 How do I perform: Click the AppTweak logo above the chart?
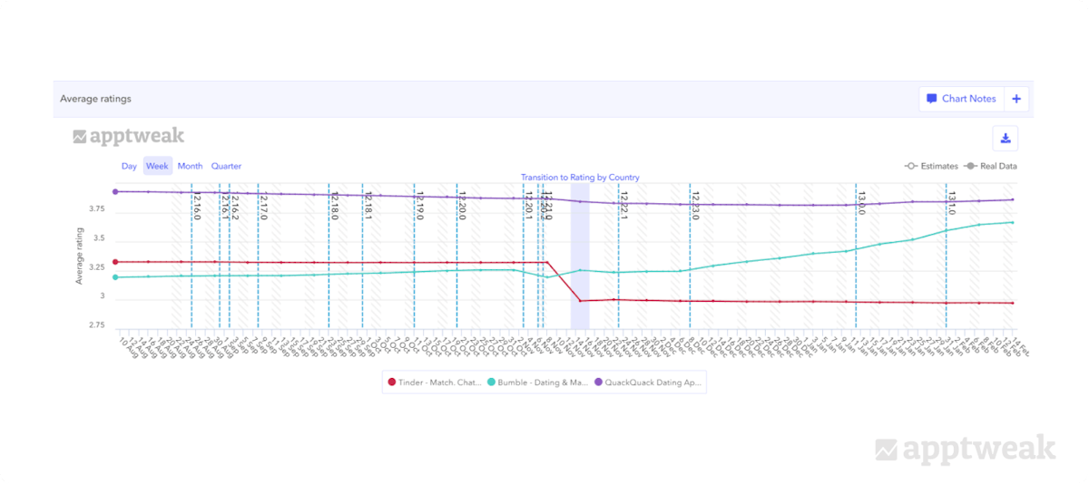click(129, 137)
